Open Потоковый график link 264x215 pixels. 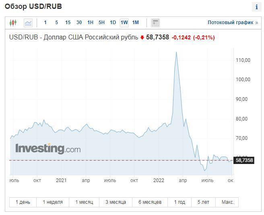(x=233, y=23)
